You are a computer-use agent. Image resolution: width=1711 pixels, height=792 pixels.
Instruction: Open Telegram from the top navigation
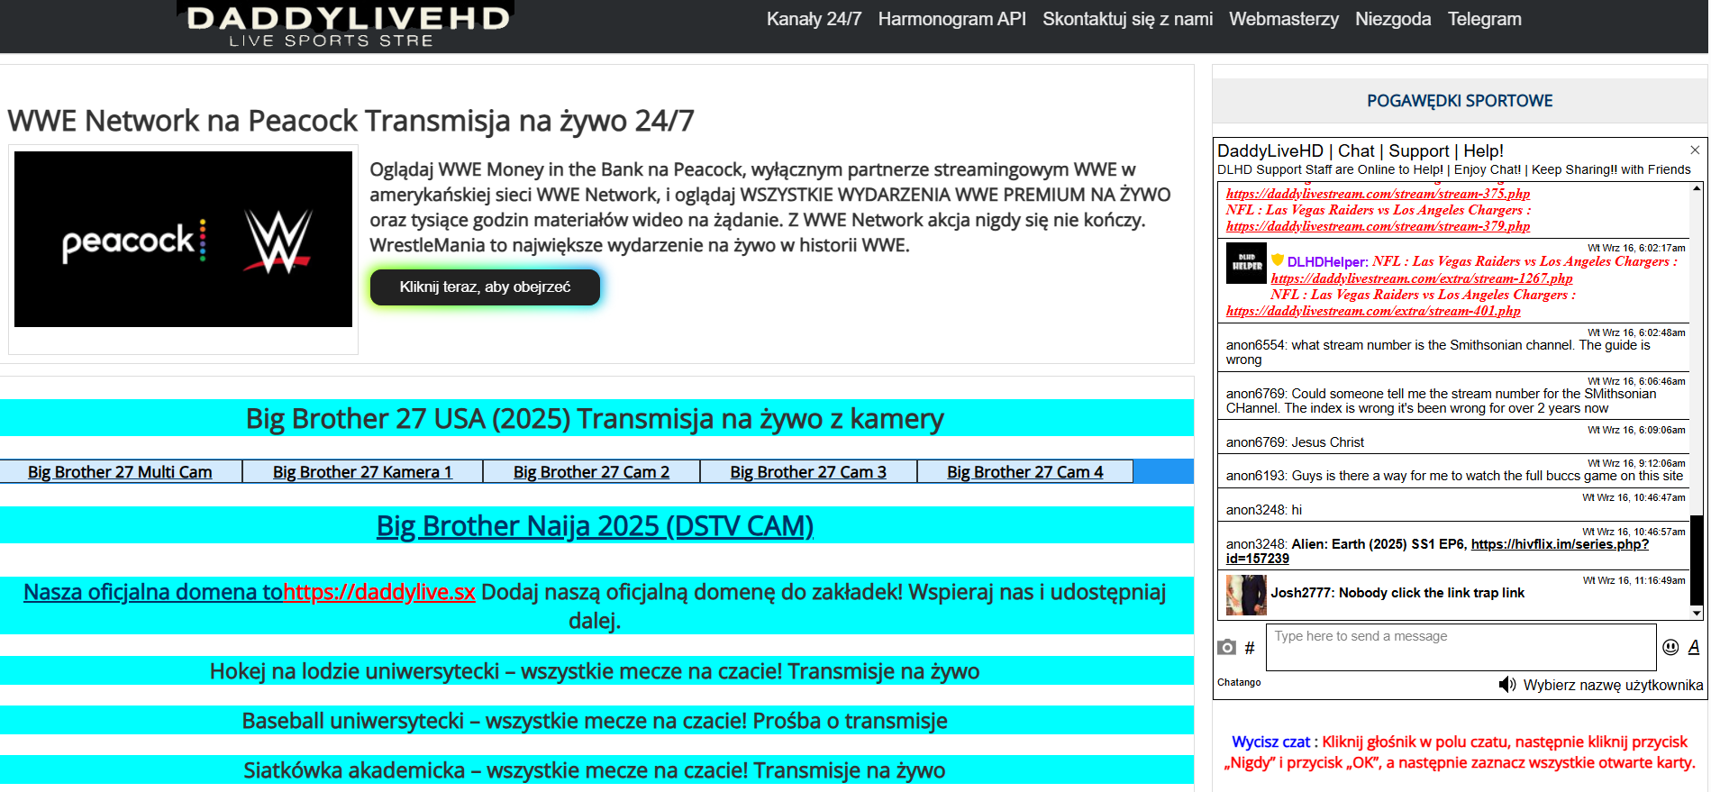pos(1484,19)
